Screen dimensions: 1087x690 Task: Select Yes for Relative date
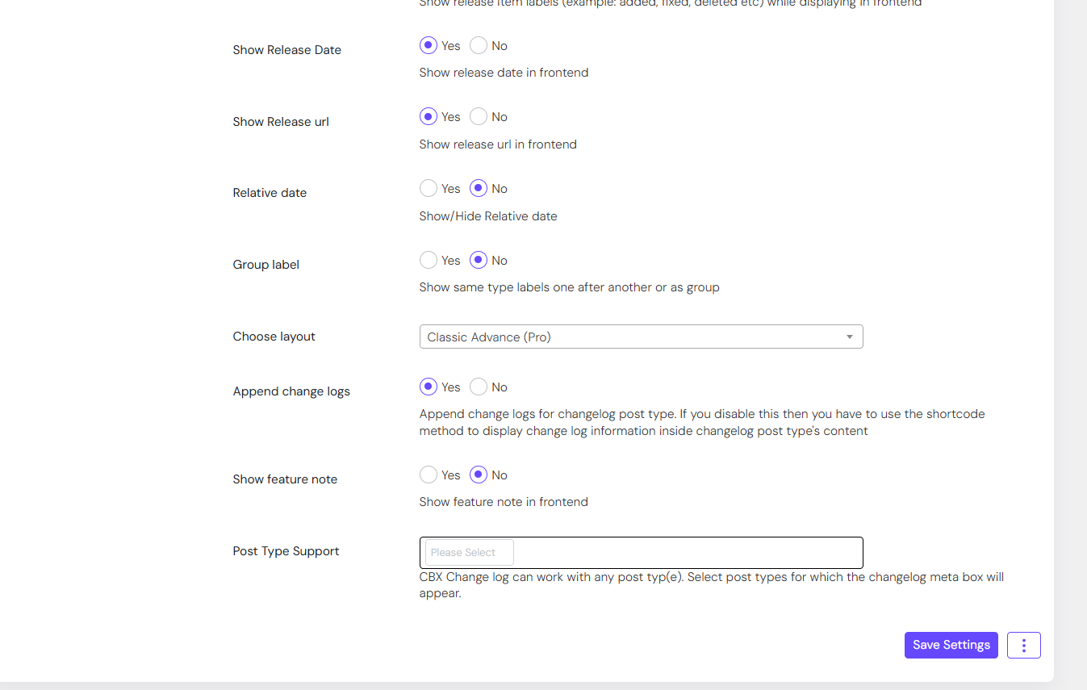(x=429, y=188)
